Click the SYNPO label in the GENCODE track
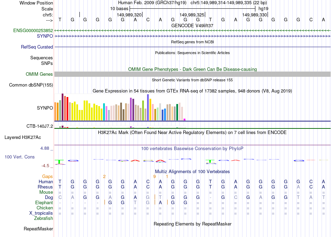This screenshot has height=237, width=331. pos(45,36)
